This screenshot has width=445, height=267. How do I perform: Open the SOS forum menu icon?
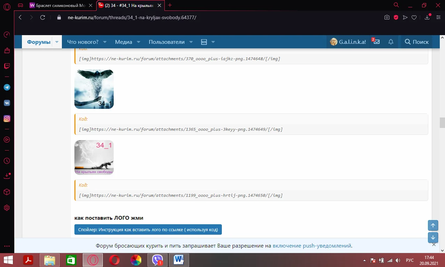click(204, 42)
